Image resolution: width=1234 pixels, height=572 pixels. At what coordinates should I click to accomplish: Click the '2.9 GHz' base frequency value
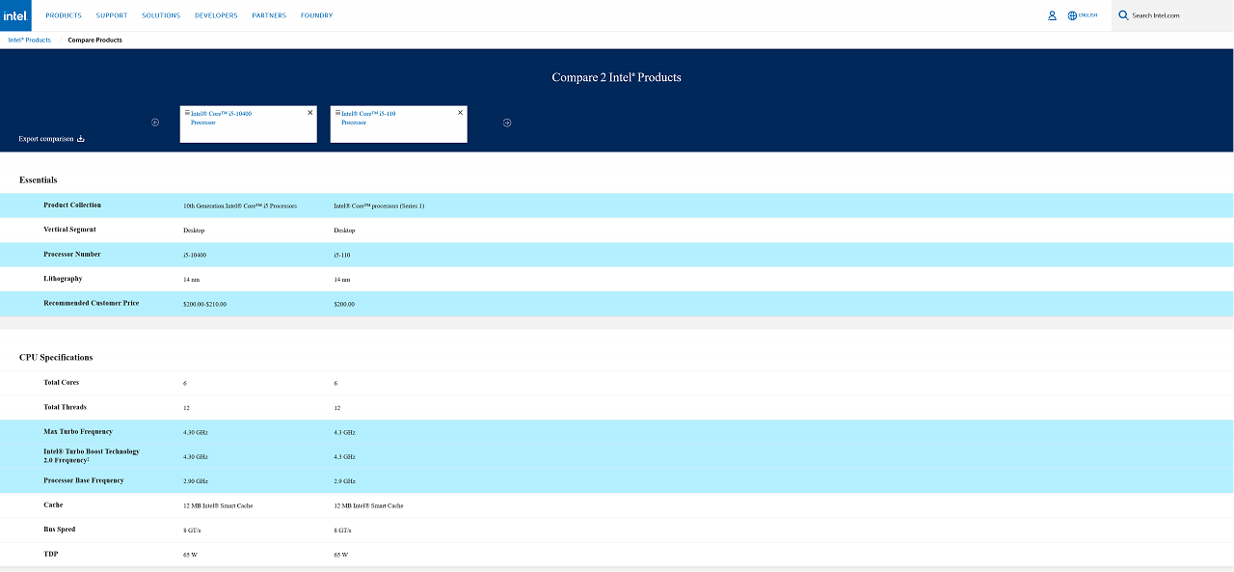coord(344,481)
